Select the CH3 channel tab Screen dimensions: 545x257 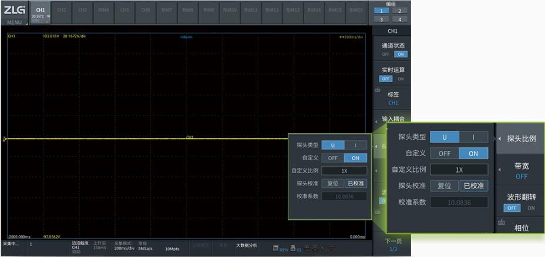82,12
